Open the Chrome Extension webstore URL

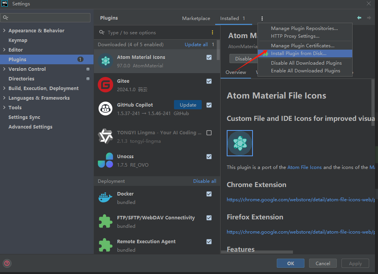(301, 200)
